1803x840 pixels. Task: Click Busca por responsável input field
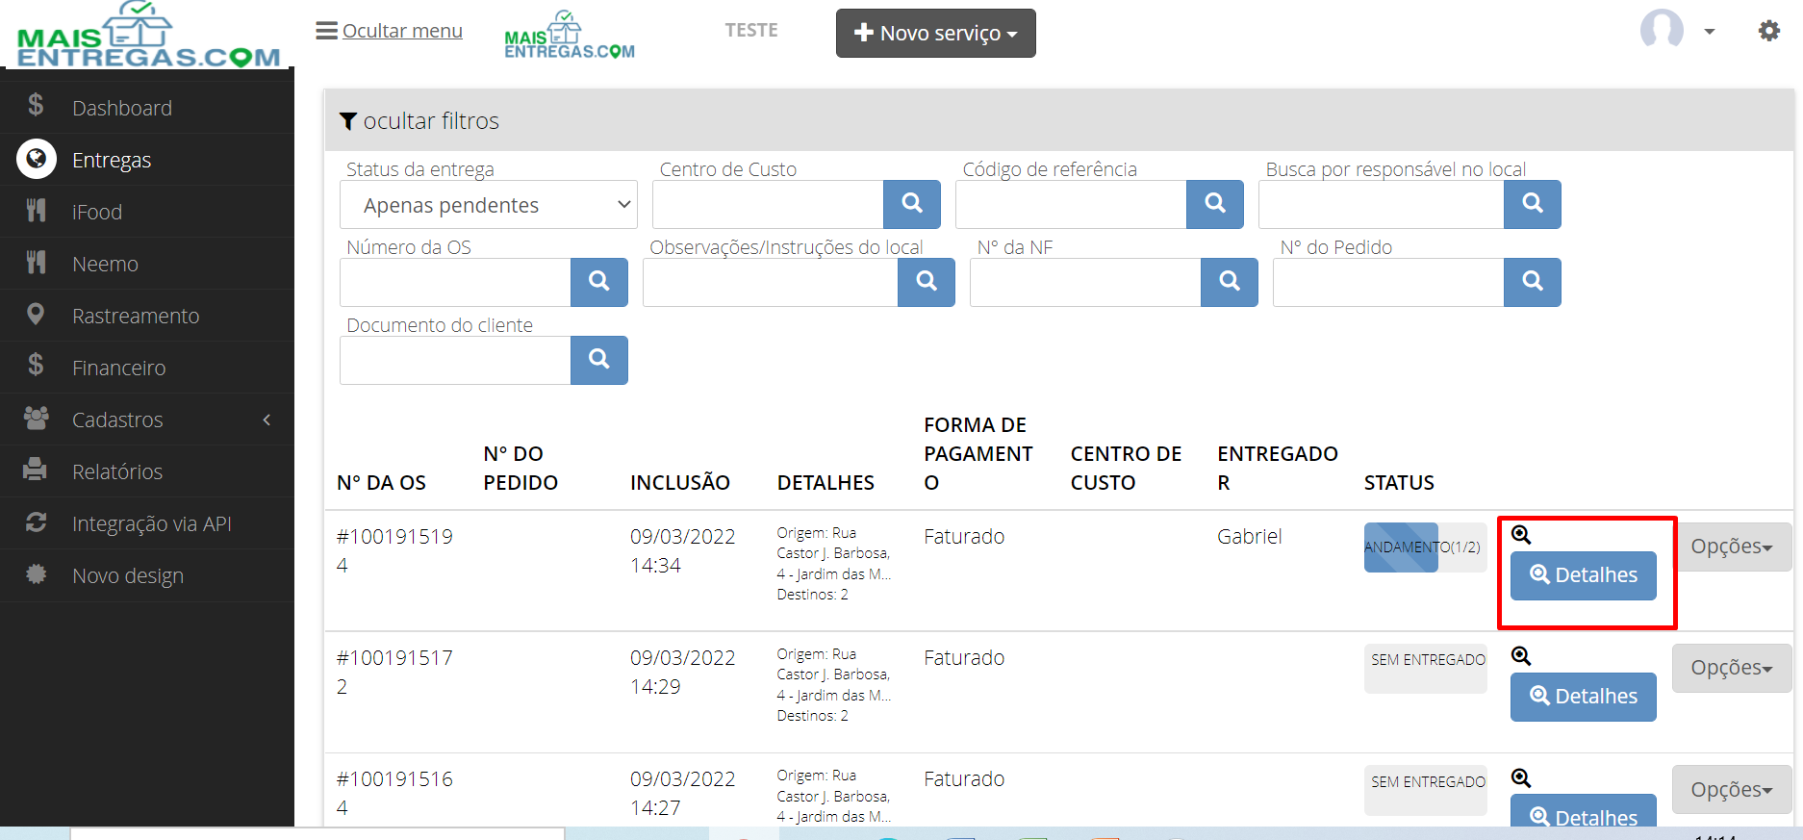coord(1381,204)
